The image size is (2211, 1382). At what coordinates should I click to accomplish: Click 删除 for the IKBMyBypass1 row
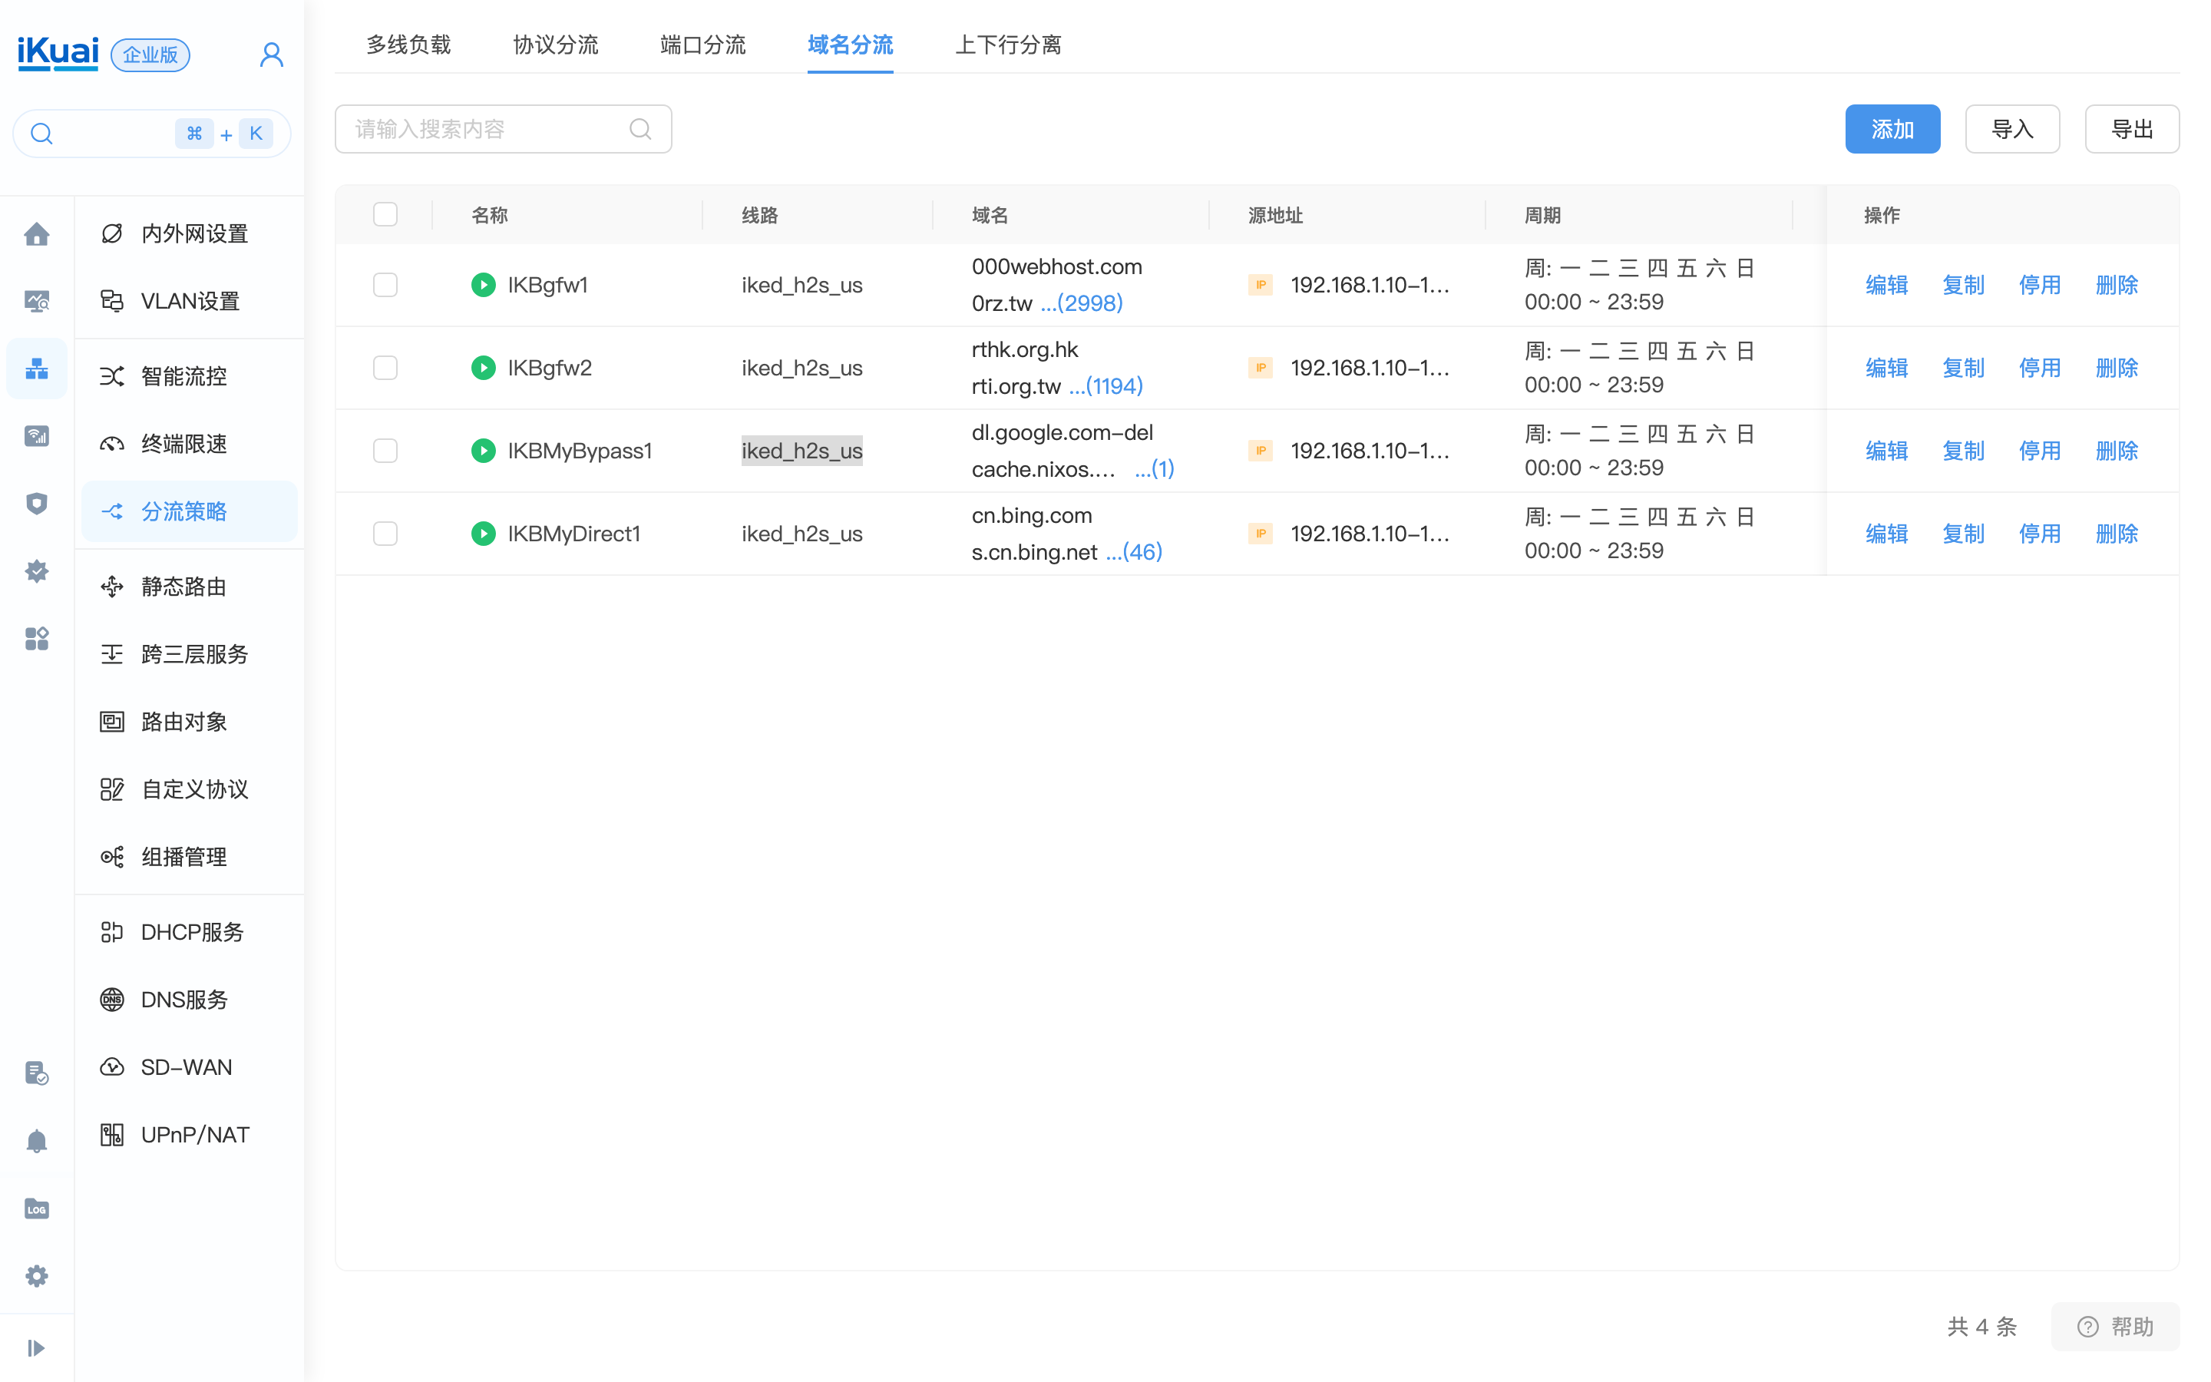click(2116, 451)
